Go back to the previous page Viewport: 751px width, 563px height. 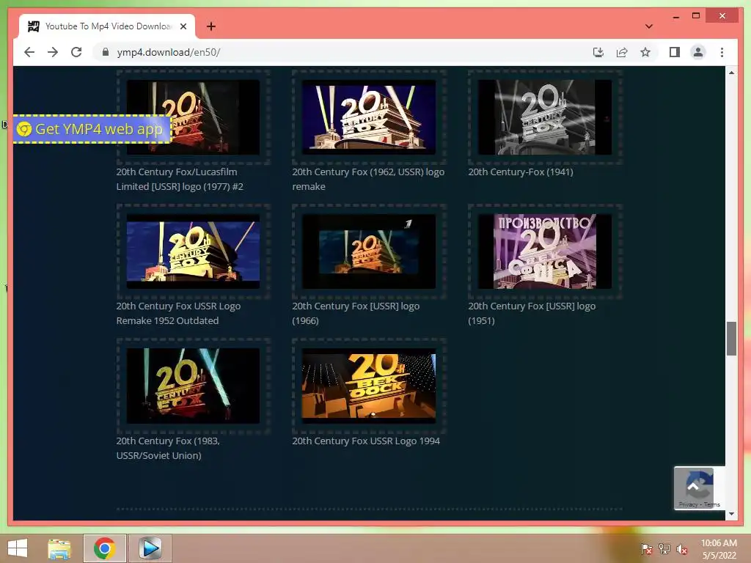click(29, 52)
